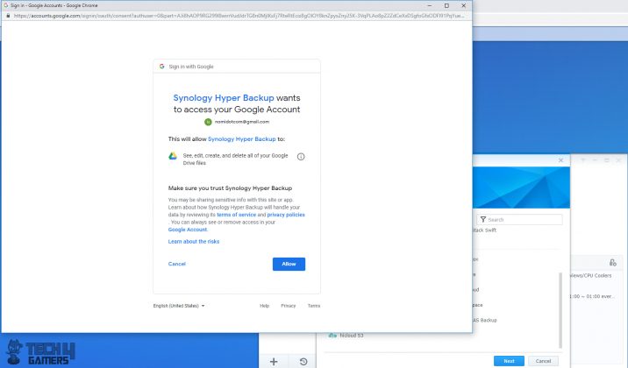
Task: Click the Cancel link in Google consent
Action: [176, 264]
